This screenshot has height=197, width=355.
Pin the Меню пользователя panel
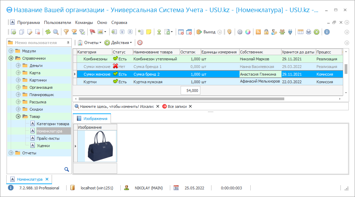point(68,43)
